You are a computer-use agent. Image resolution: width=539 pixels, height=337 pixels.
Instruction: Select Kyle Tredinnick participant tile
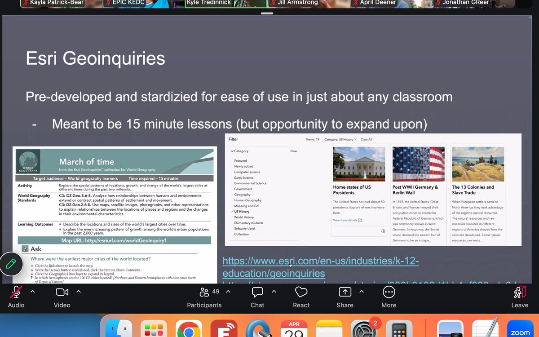(x=225, y=4)
